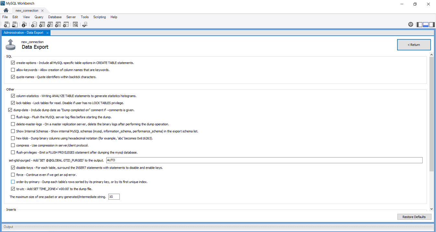Open the Scripting menu

100,17
